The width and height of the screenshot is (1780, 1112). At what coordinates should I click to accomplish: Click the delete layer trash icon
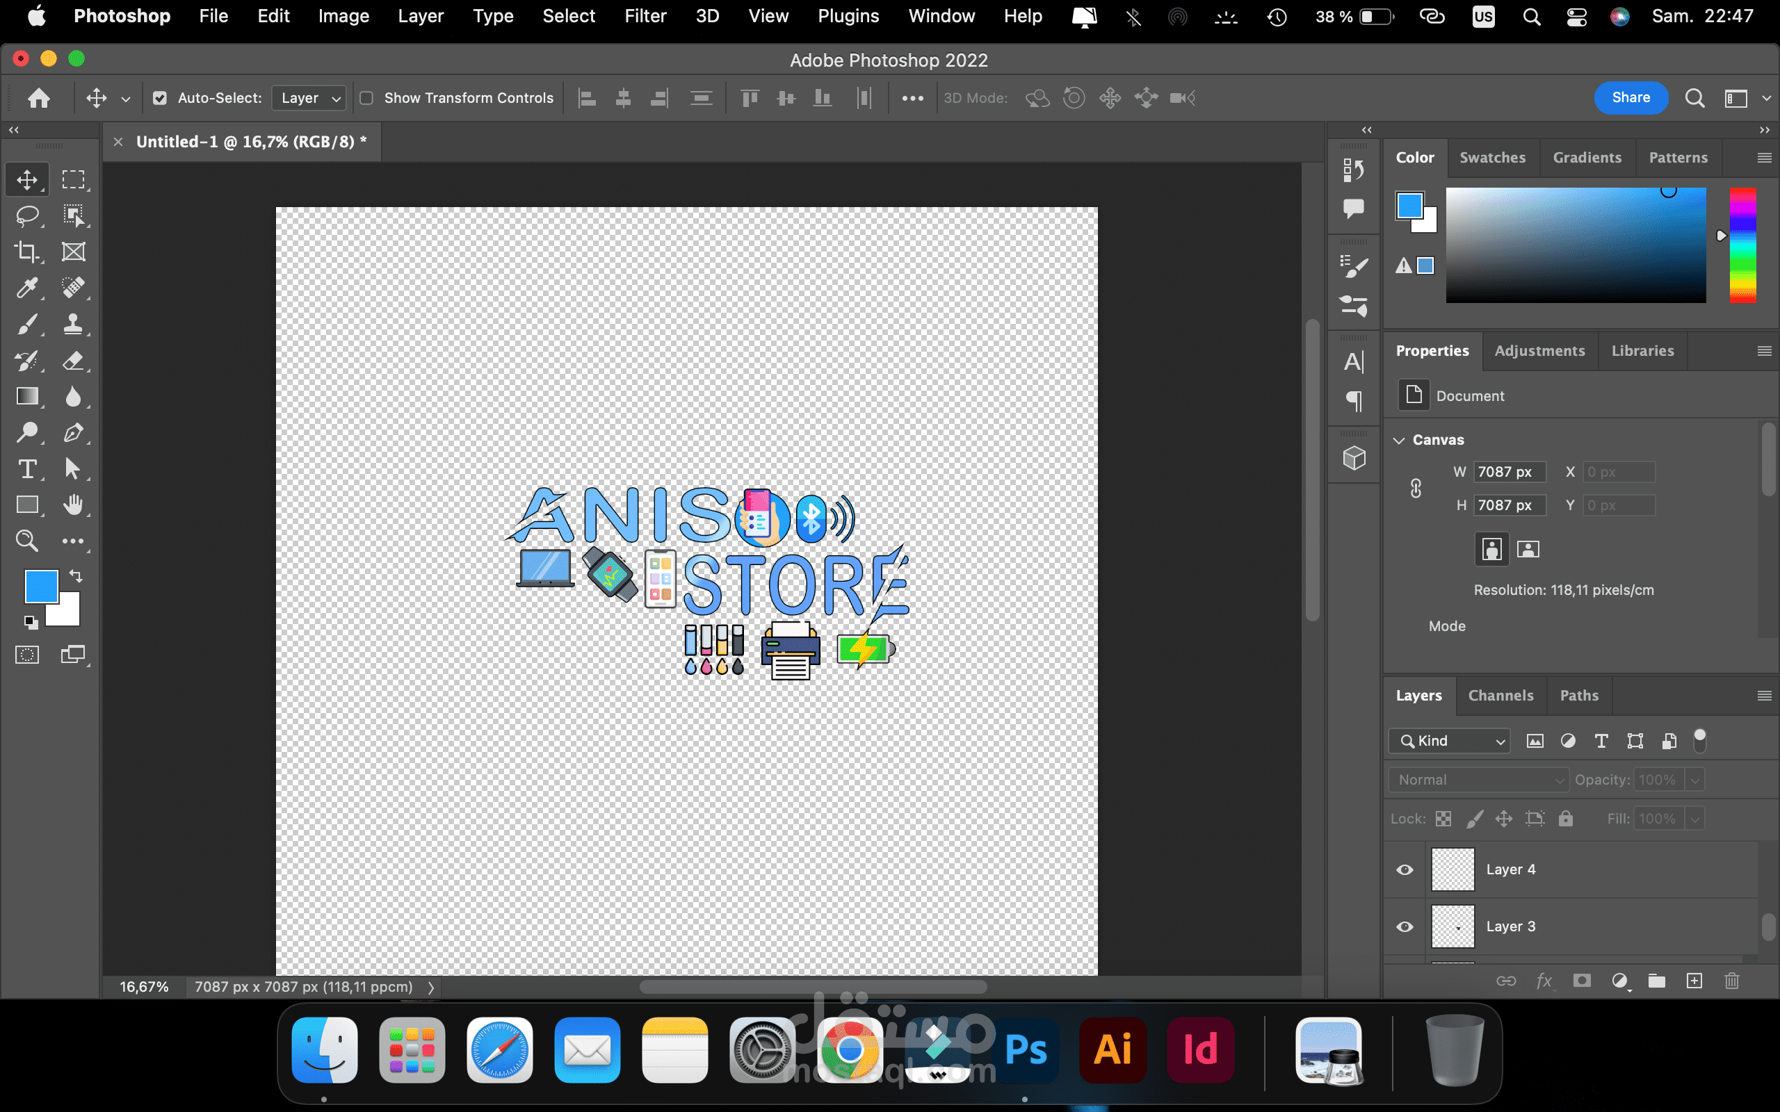[x=1731, y=981]
